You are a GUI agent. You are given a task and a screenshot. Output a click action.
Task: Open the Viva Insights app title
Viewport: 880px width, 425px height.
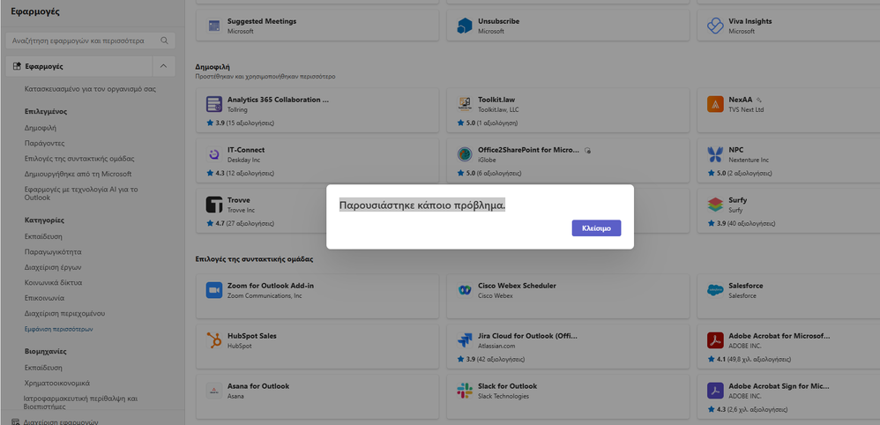click(749, 21)
